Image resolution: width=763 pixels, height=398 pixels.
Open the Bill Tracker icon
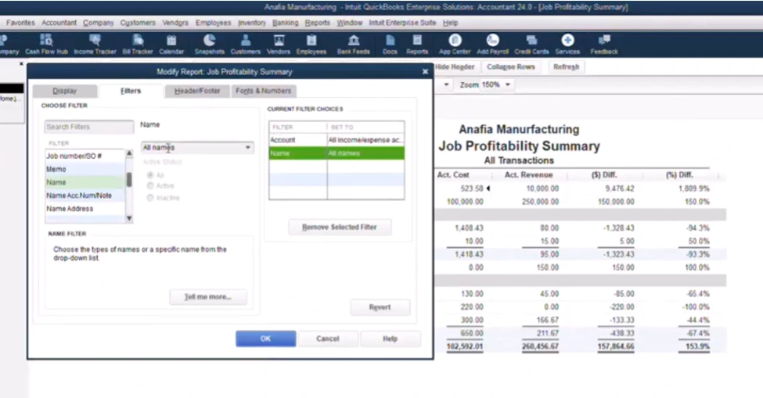138,45
